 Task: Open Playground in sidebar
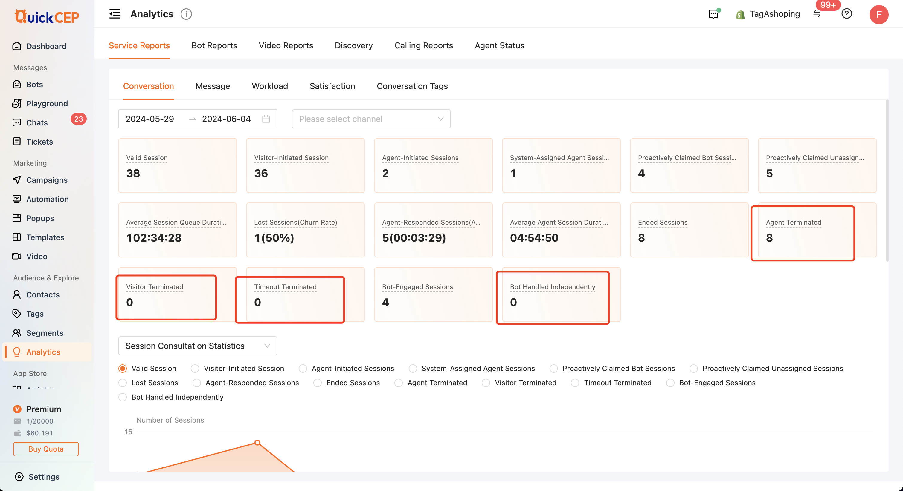[47, 103]
